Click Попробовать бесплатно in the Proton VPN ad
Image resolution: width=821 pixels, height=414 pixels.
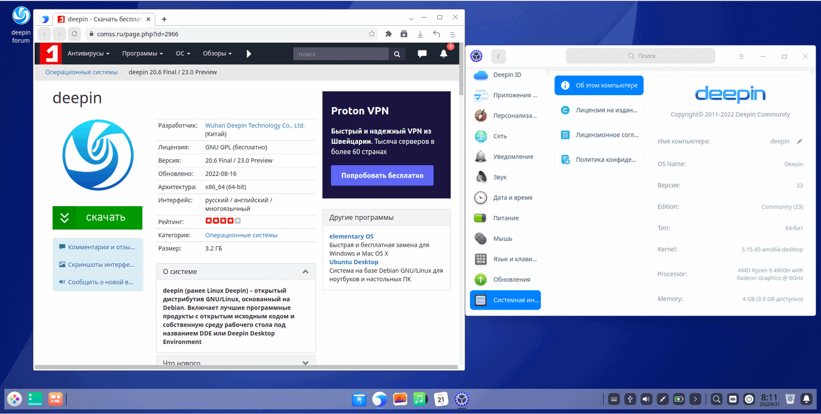click(382, 176)
